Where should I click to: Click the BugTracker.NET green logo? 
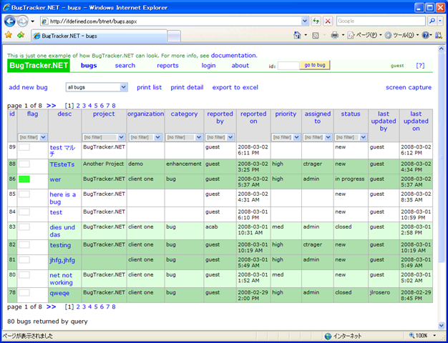coord(39,66)
